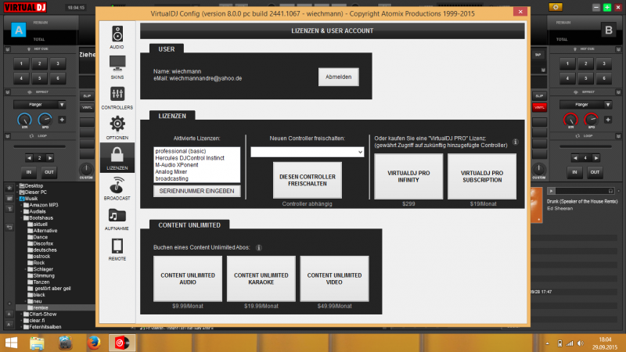Choose the VirtualDJ Pro Subscription license
Screen dimensions: 626x352
pyautogui.click(x=482, y=177)
